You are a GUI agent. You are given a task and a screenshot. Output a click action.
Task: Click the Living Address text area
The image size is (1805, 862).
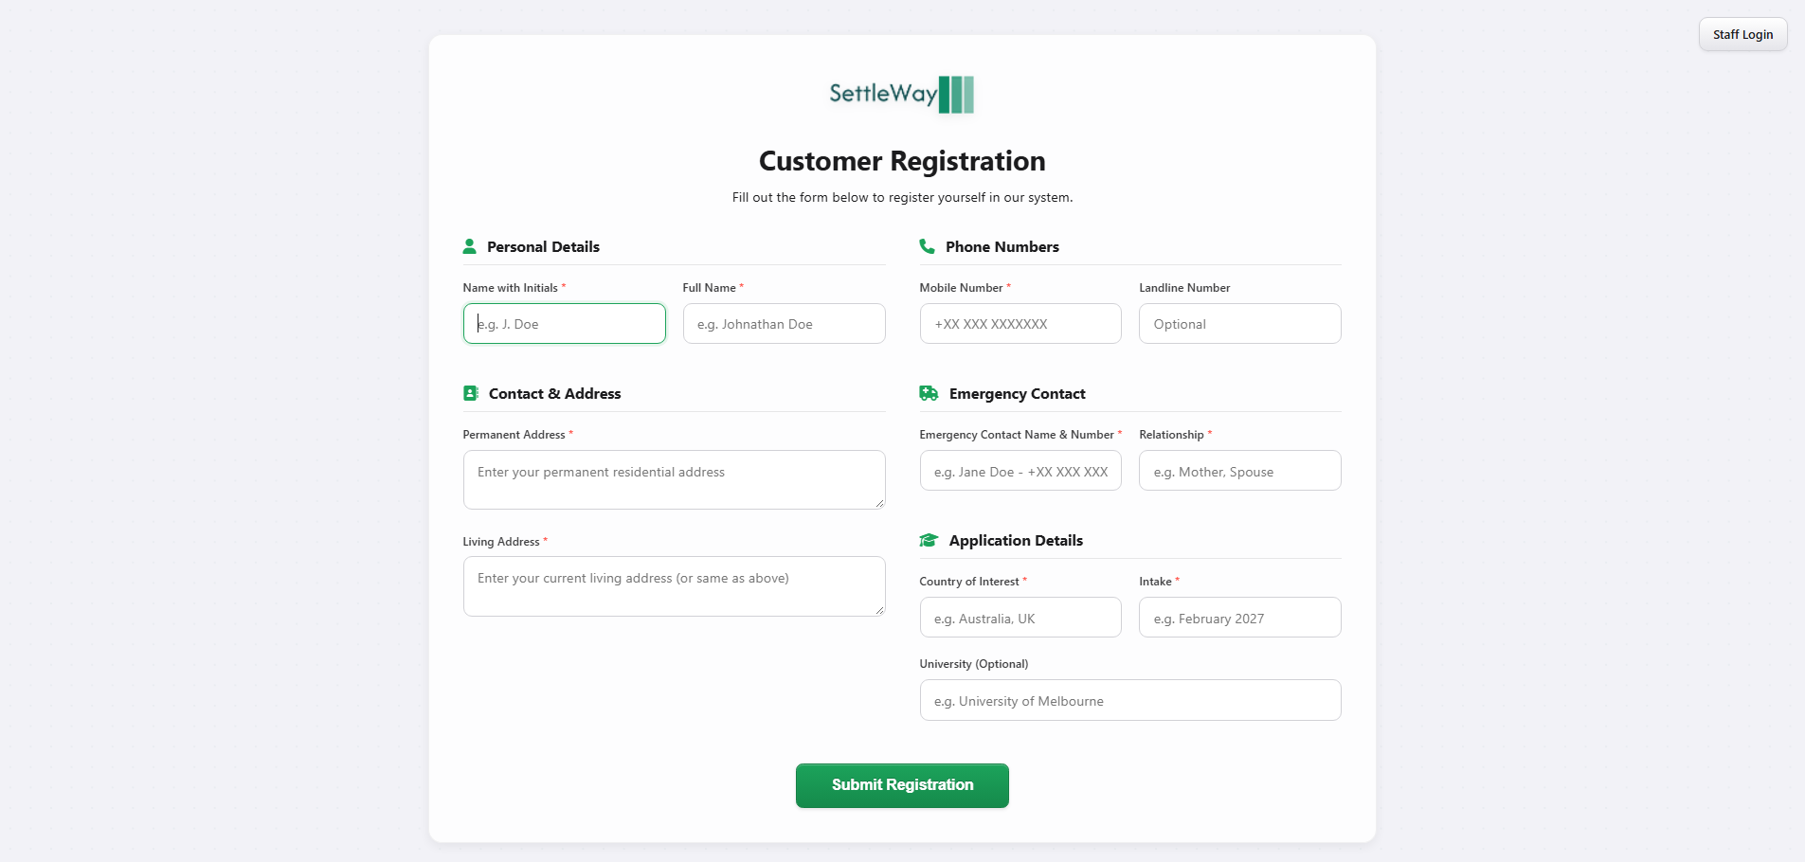[x=675, y=586]
